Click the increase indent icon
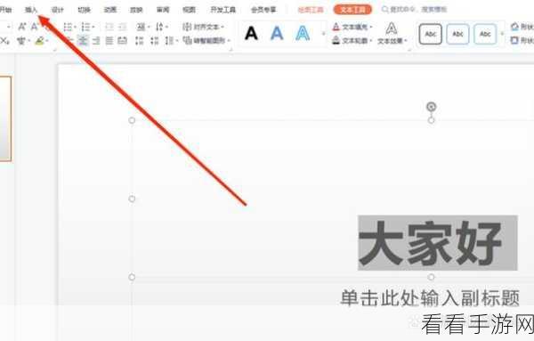The image size is (534, 341). [122, 27]
